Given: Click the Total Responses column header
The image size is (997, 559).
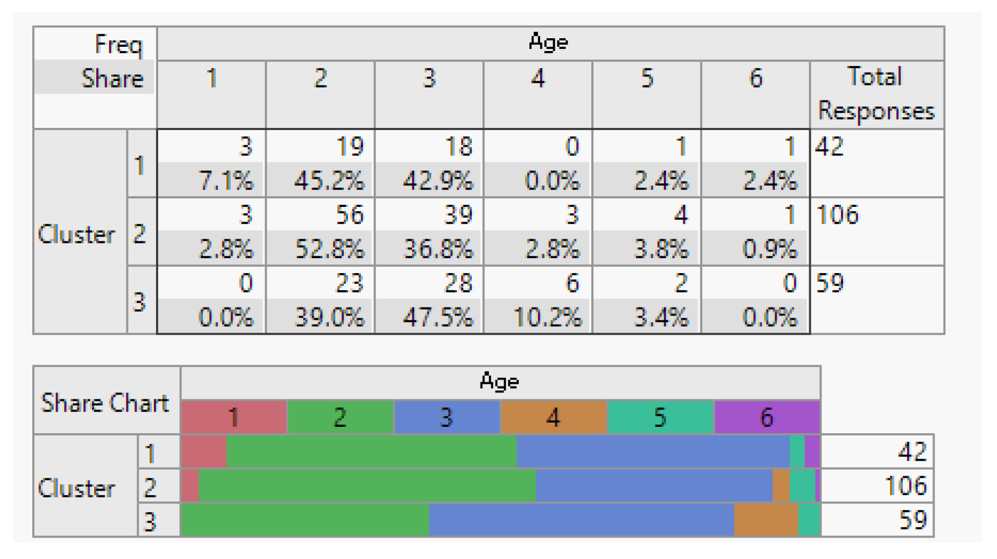Looking at the screenshot, I should (876, 94).
